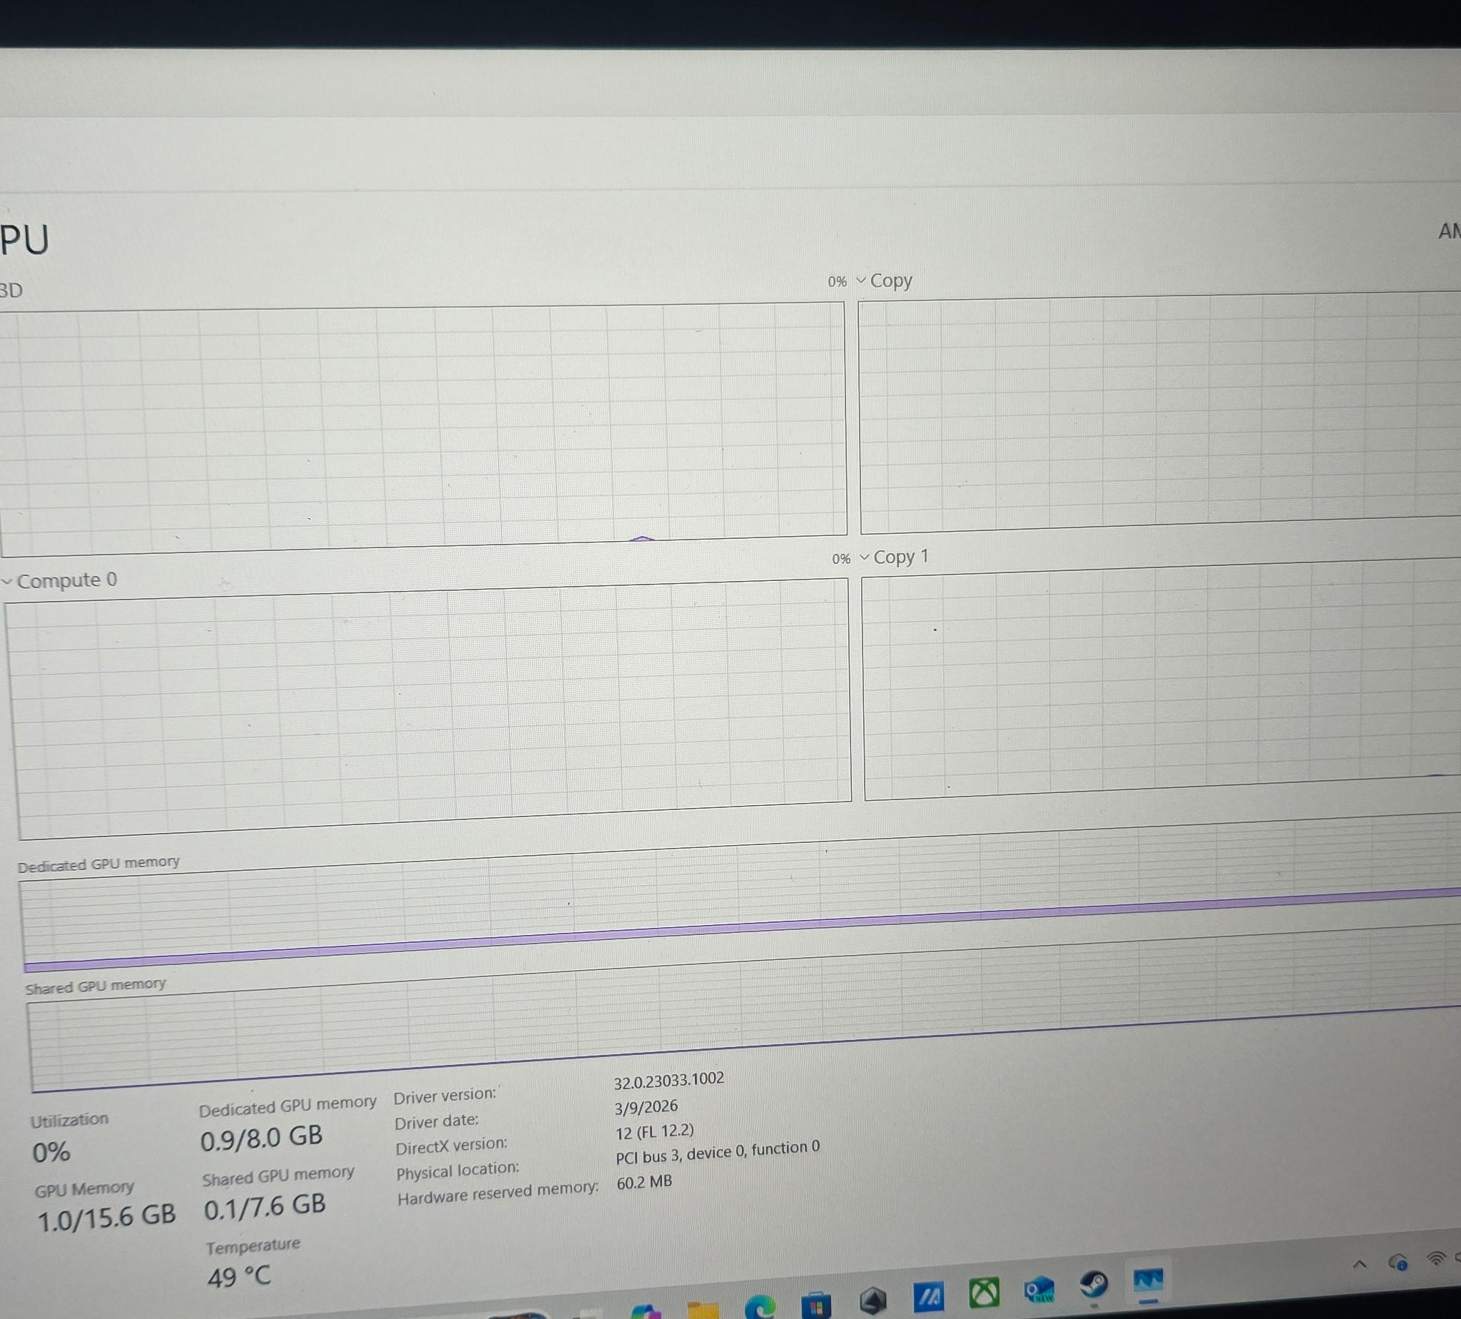This screenshot has height=1319, width=1461.
Task: Open the cloud sync tray icon
Action: pos(1398,1262)
